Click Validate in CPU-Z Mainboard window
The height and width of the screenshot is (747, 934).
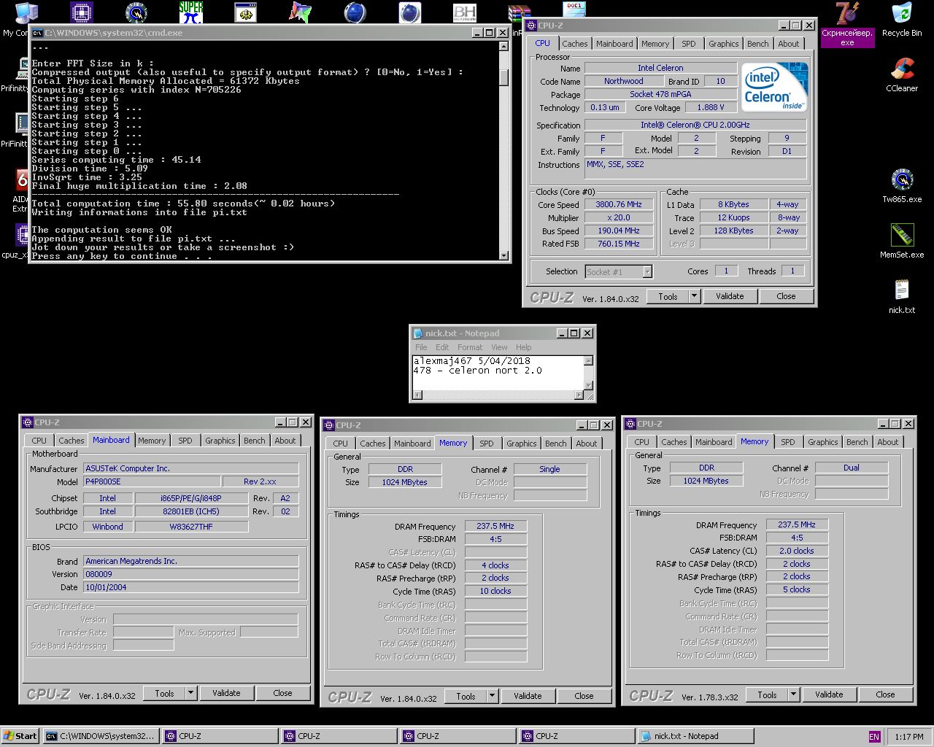[x=226, y=693]
